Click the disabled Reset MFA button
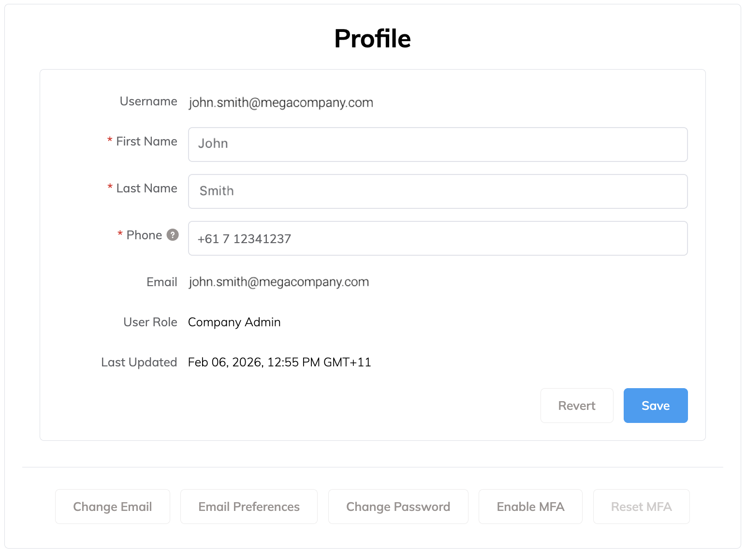Screen dimensions: 746x552 tap(641, 507)
